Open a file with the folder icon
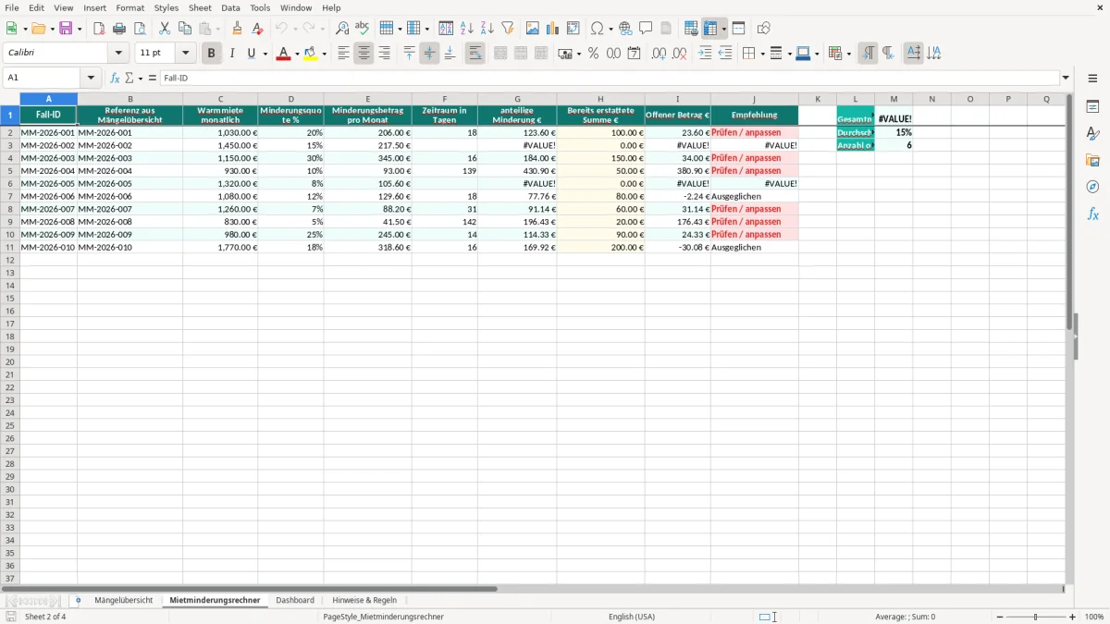Image resolution: width=1110 pixels, height=624 pixels. pos(38,29)
